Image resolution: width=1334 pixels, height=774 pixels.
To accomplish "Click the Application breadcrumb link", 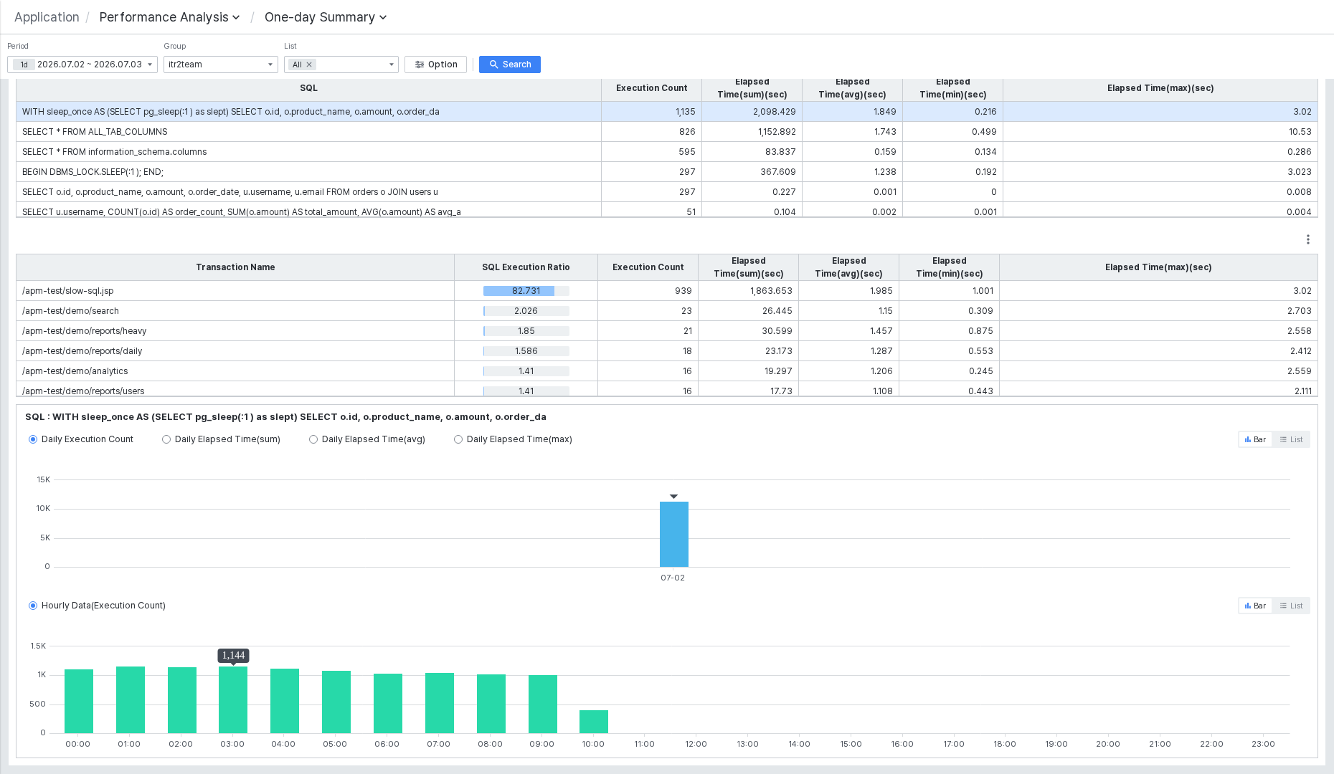I will point(47,17).
